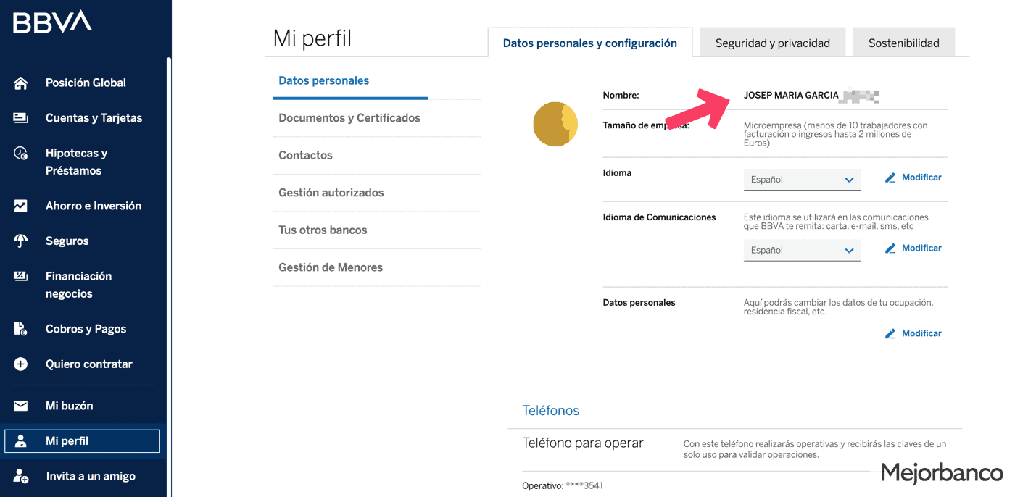Click the Nombre: field label
This screenshot has width=1015, height=497.
coord(621,96)
